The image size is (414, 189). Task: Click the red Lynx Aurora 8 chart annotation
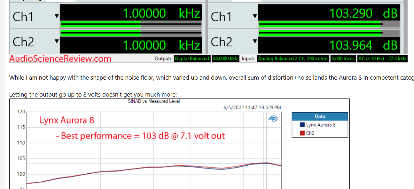point(67,120)
